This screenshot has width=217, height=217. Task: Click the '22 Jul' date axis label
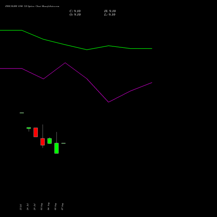pyautogui.click(x=21, y=207)
